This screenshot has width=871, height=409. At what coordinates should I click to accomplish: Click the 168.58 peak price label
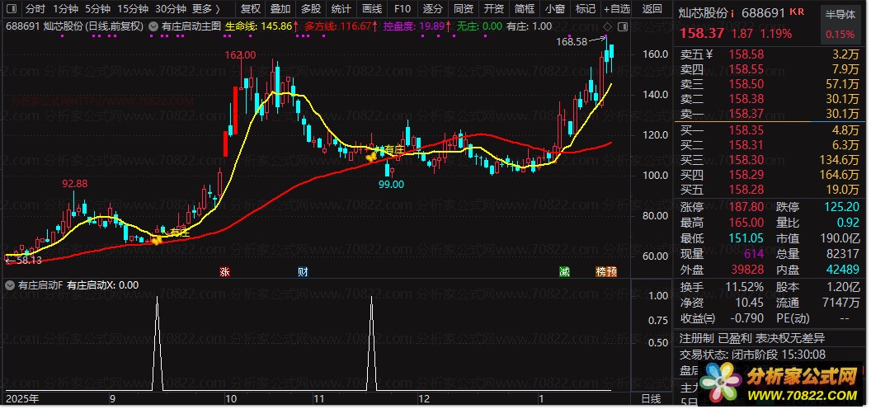tap(571, 42)
